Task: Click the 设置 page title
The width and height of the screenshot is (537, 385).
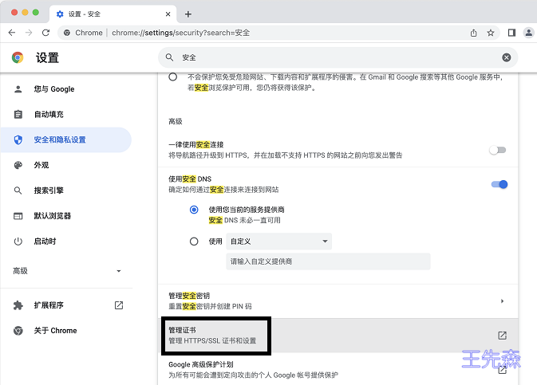Action: coord(47,57)
